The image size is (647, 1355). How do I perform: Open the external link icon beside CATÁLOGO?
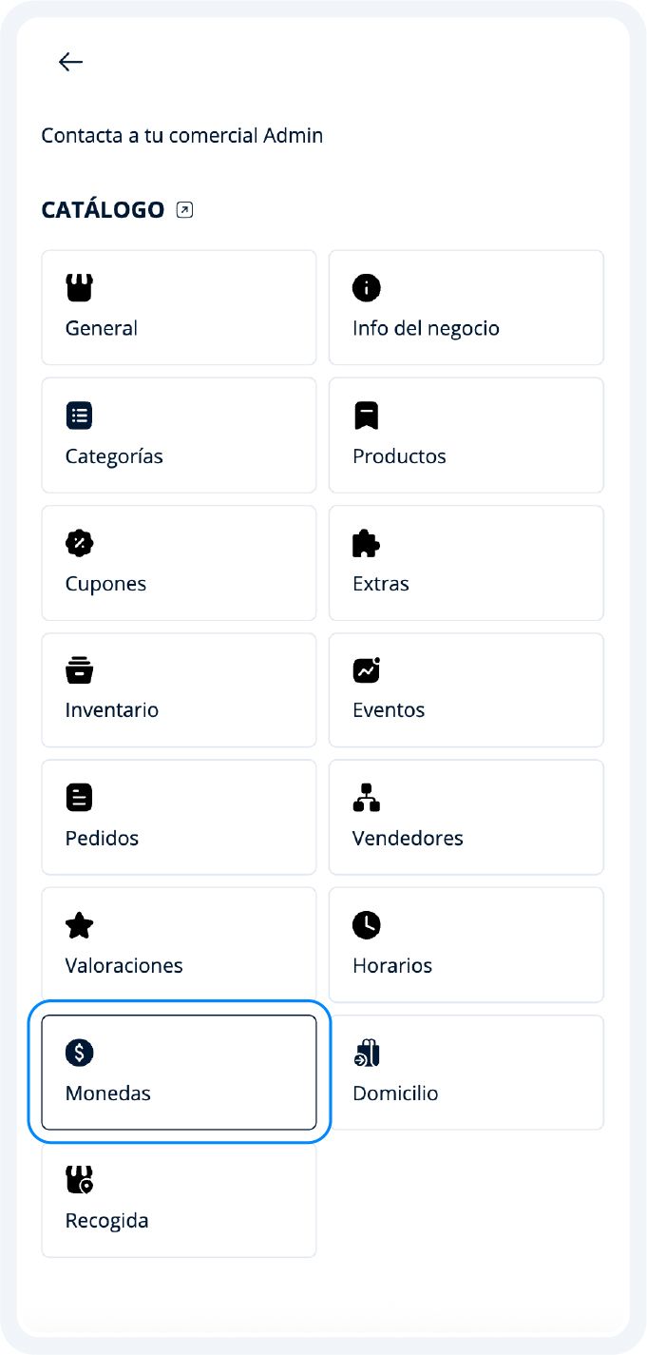click(185, 210)
